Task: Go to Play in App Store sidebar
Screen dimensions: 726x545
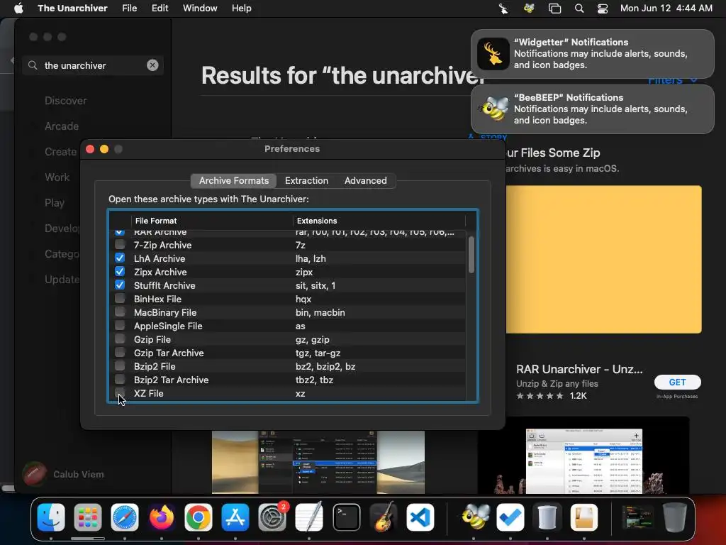Action: 55,202
